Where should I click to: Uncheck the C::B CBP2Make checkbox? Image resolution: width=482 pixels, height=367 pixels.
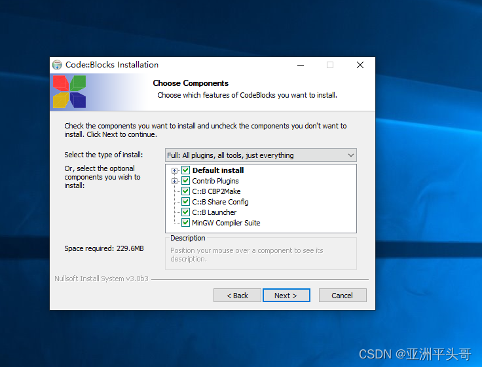[185, 191]
